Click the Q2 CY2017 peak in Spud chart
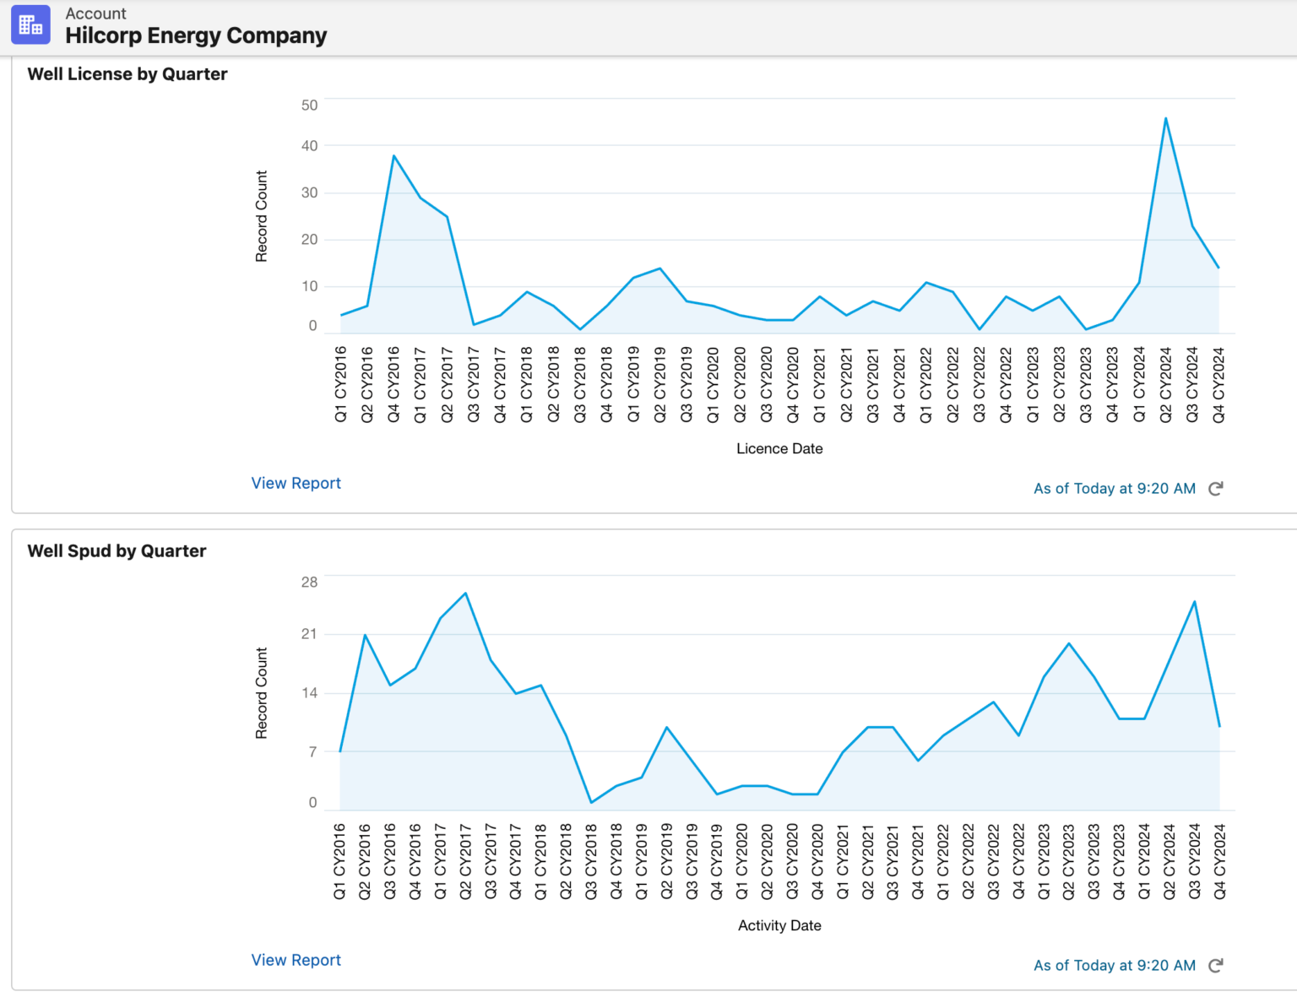This screenshot has height=992, width=1297. point(466,594)
